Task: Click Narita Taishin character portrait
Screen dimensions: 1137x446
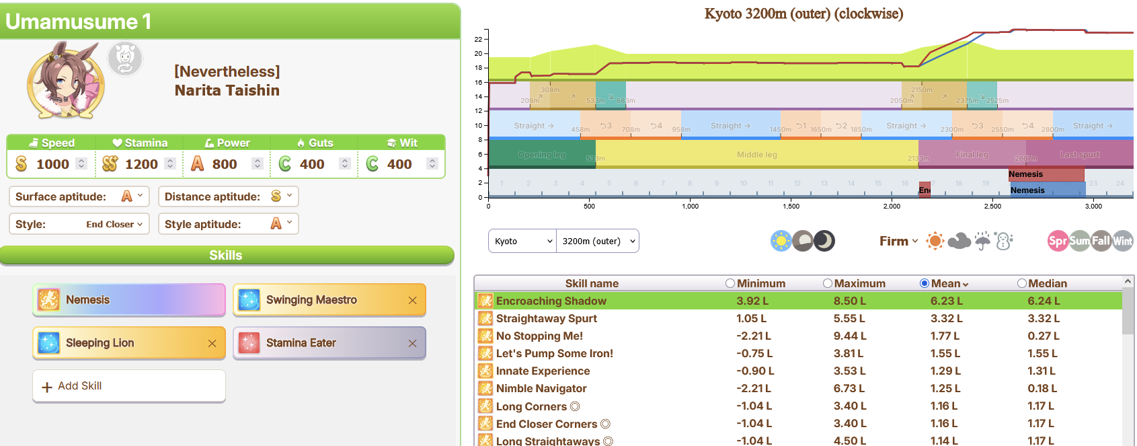Action: [x=66, y=81]
